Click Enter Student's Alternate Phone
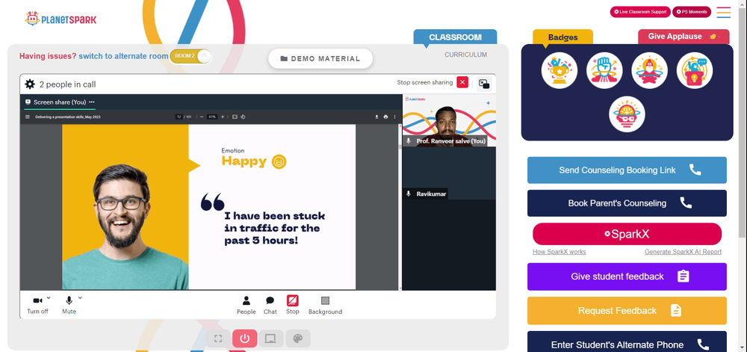747x352 pixels. (627, 342)
